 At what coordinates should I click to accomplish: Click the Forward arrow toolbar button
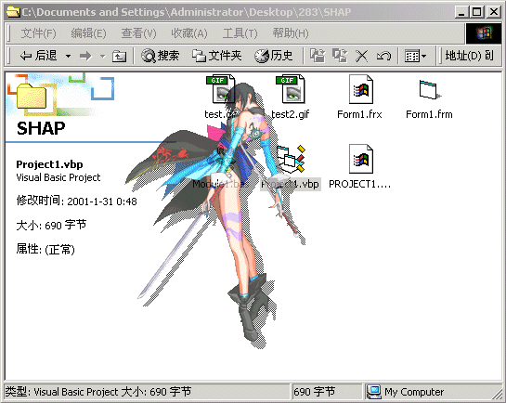click(x=85, y=56)
